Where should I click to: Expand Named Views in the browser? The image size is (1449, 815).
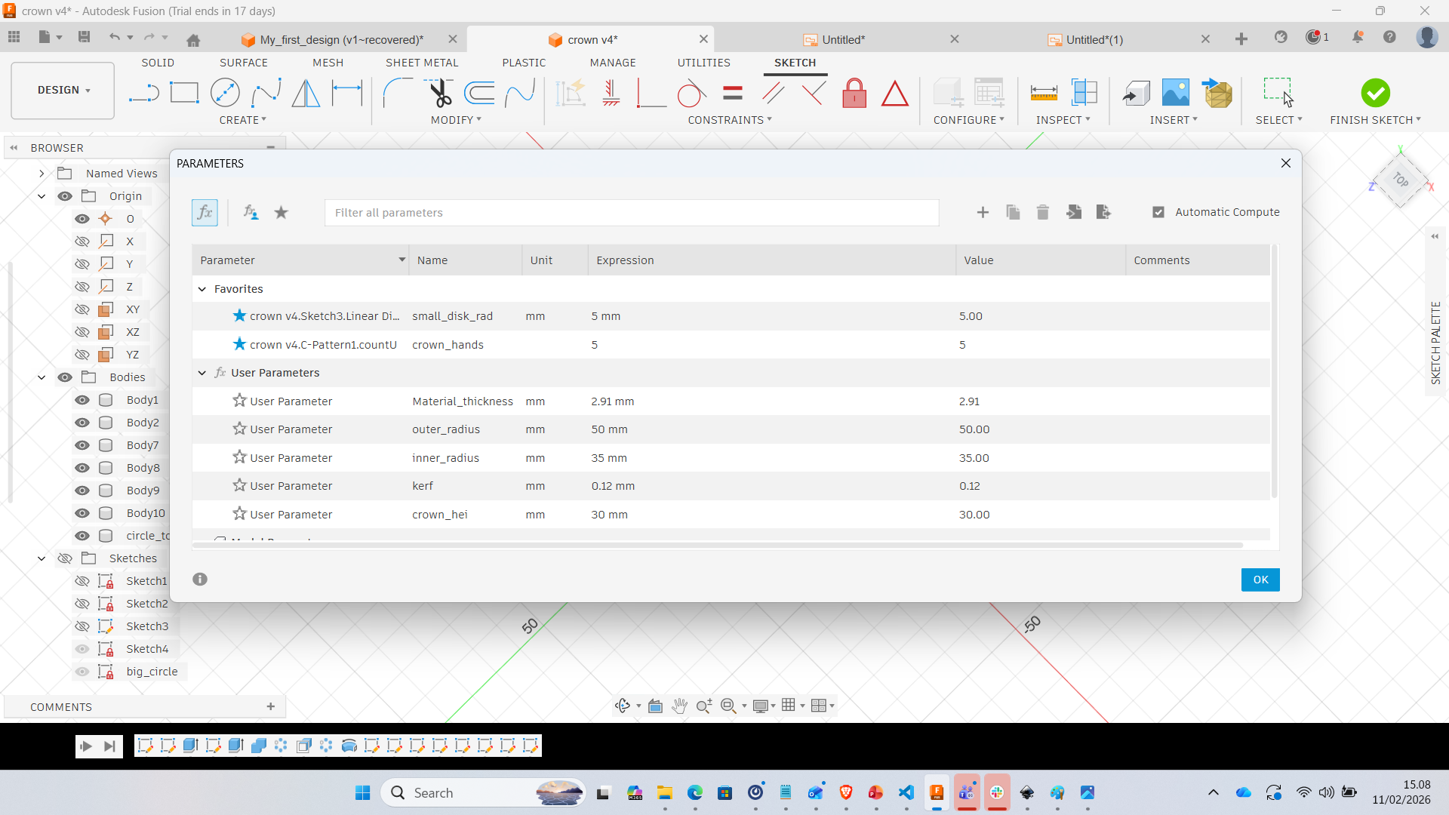(42, 173)
